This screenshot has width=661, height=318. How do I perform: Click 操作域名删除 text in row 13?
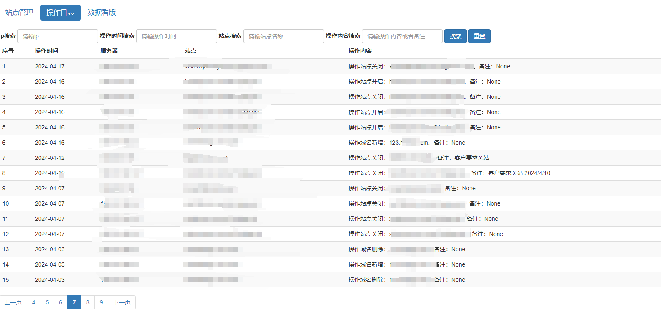[366, 249]
